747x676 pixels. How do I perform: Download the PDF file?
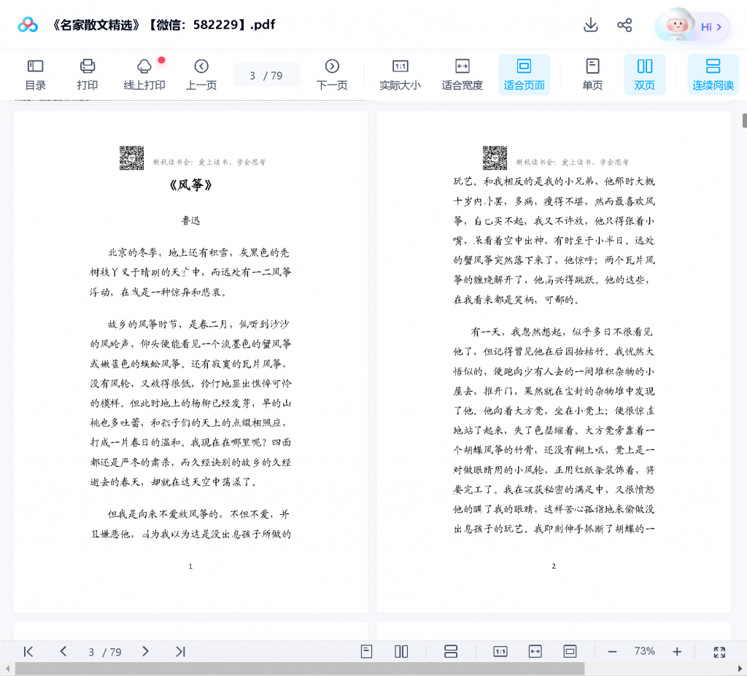point(590,25)
